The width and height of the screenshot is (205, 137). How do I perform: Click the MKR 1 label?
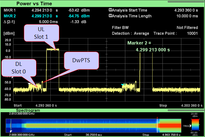[x=10, y=10]
